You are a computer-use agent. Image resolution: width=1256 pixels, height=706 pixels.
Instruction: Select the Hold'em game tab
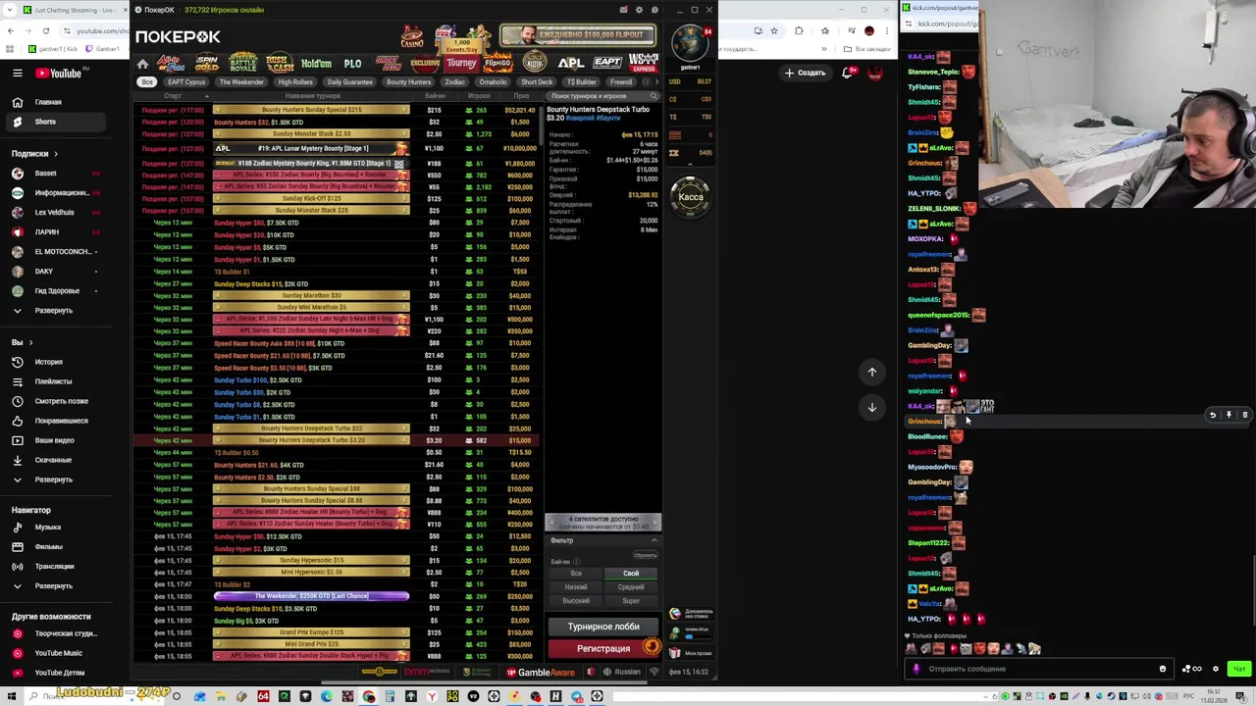tap(316, 64)
